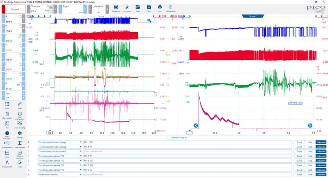
Task: Open the Starter motor current dropdown
Action: click(x=60, y=174)
